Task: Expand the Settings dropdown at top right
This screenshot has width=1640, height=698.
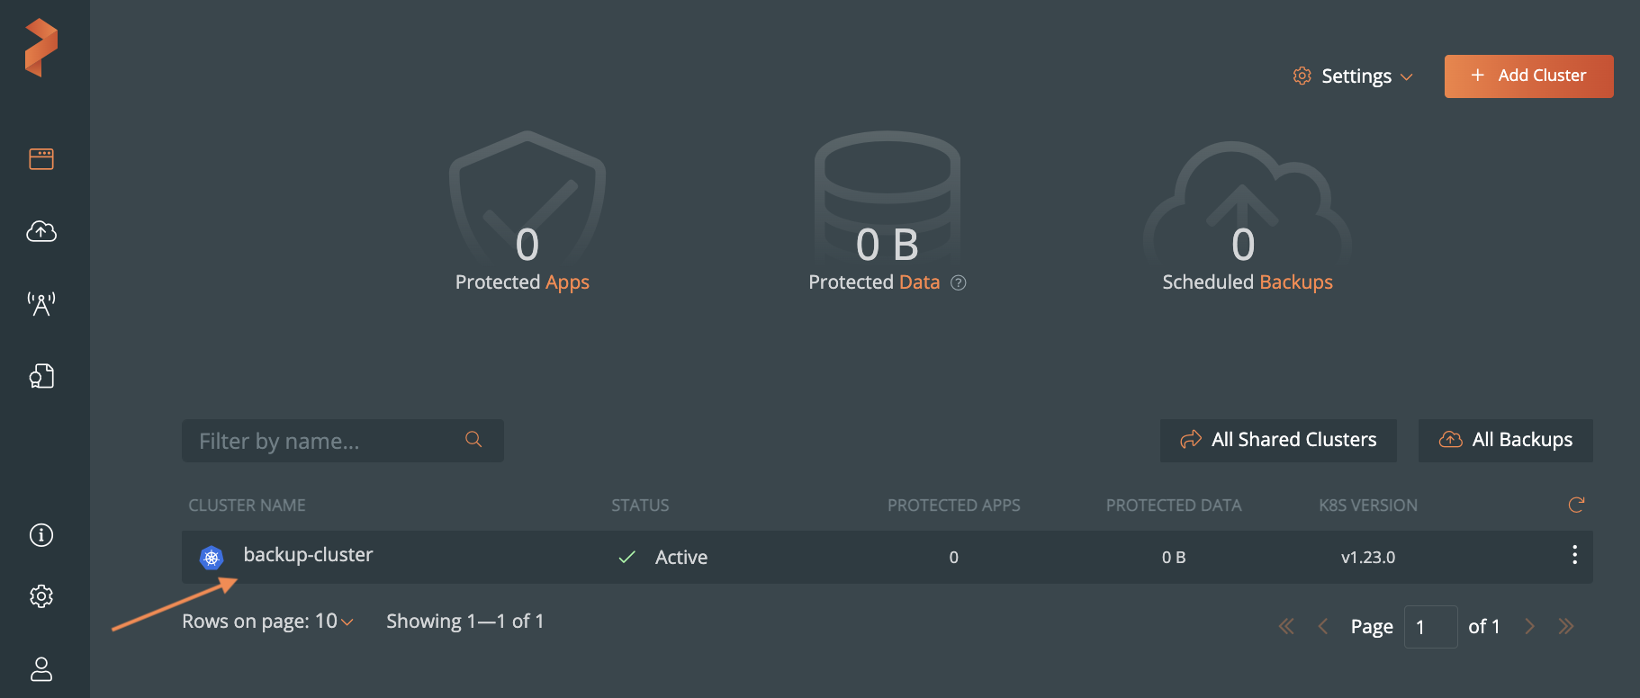Action: [x=1353, y=76]
